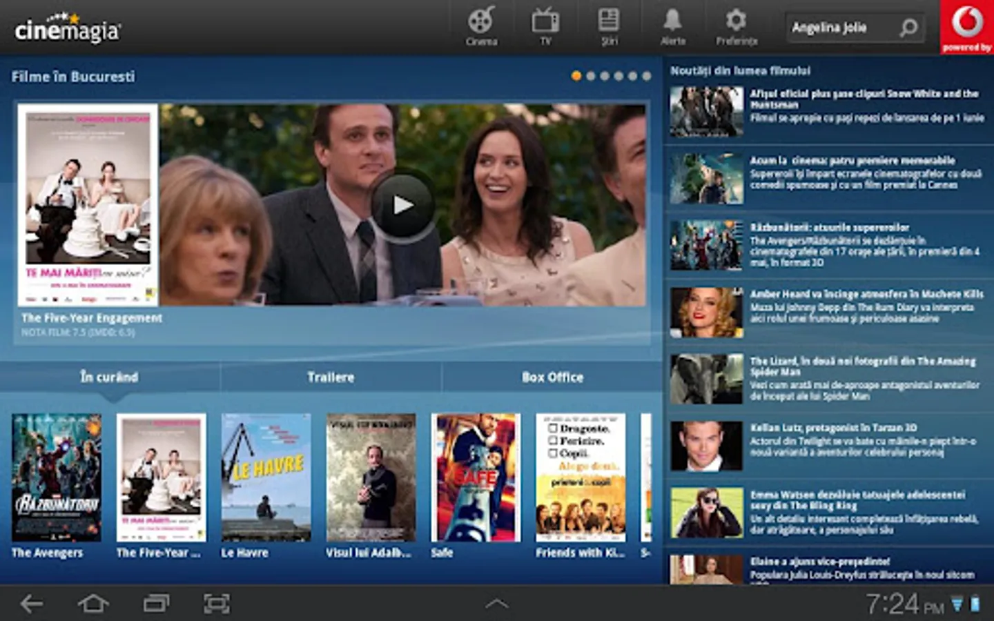Open the featured Five-Year Engagement large poster
994x621 pixels.
coord(88,205)
